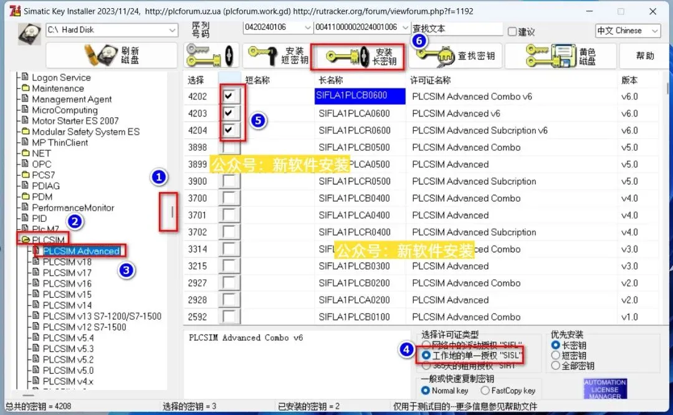Click Modular Safety System ES folder icon
Image resolution: width=673 pixels, height=415 pixels.
click(26, 131)
